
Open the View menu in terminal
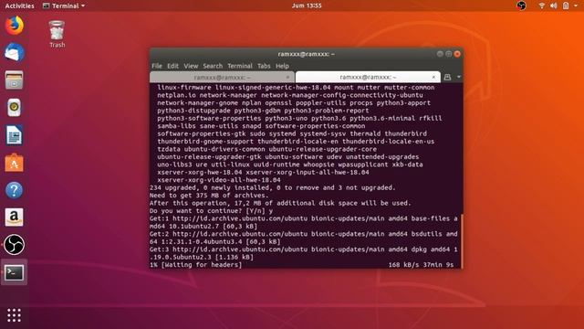[191, 66]
